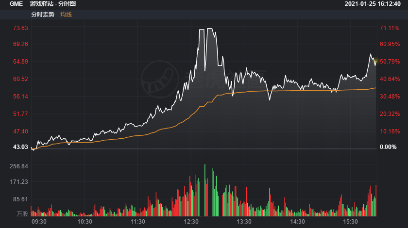Click the 69.26 price label
Image resolution: width=408 pixels, height=228 pixels.
[x=20, y=44]
